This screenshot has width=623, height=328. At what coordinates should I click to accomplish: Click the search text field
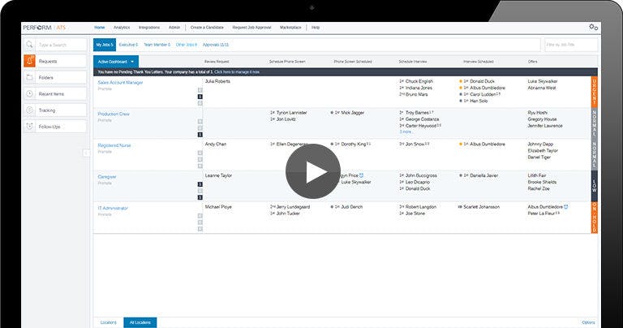pos(61,45)
